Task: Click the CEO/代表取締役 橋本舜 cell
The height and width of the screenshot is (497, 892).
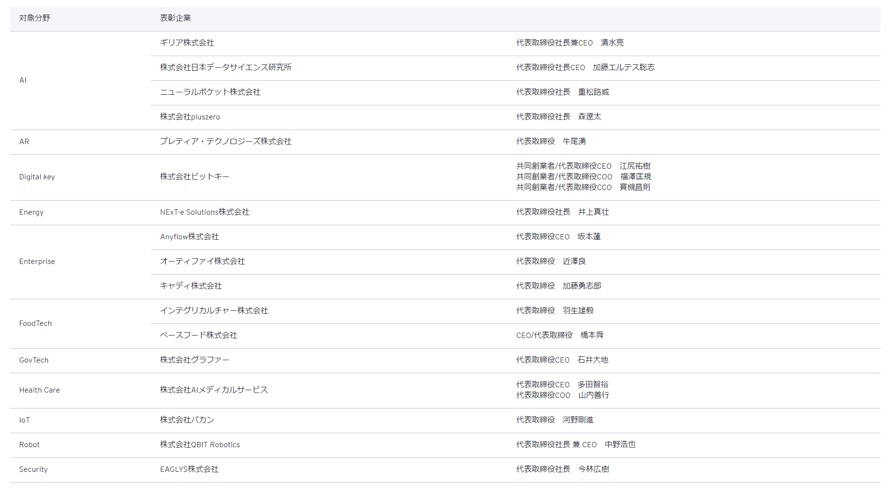Action: [x=559, y=336]
